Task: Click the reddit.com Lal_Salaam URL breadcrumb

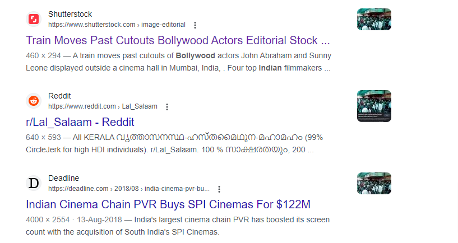Action: [103, 106]
